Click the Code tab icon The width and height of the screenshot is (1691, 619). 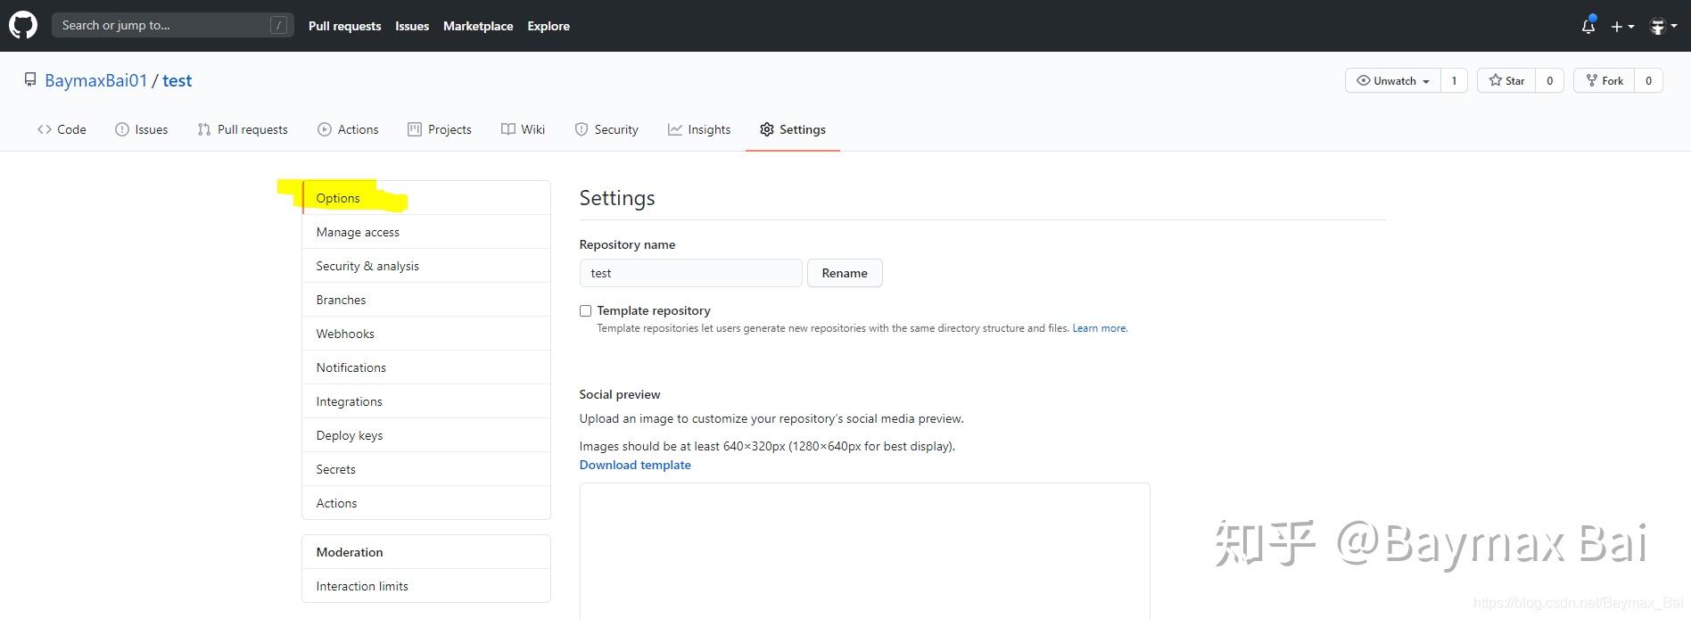(45, 129)
